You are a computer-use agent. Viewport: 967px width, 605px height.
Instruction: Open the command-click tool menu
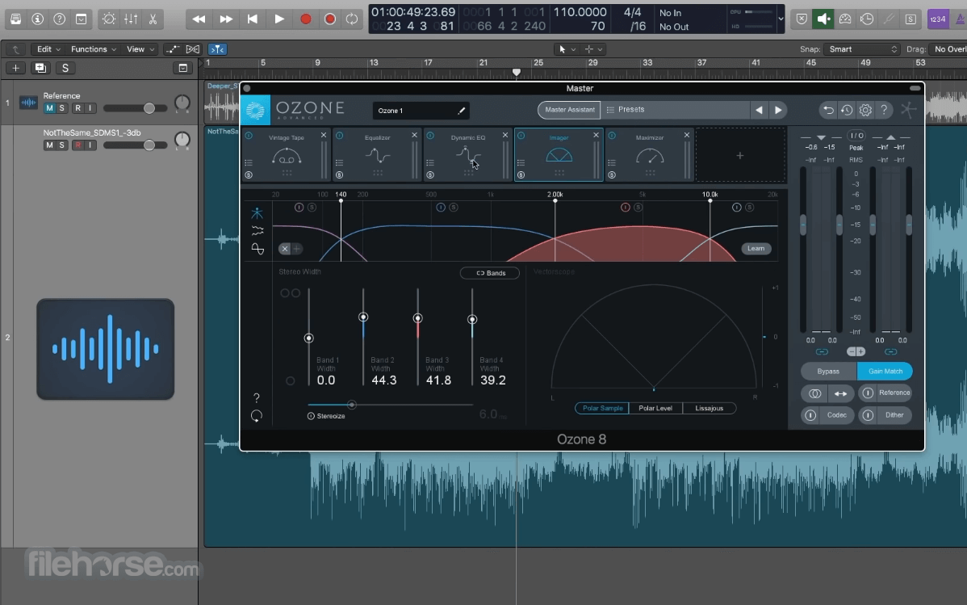coord(593,48)
